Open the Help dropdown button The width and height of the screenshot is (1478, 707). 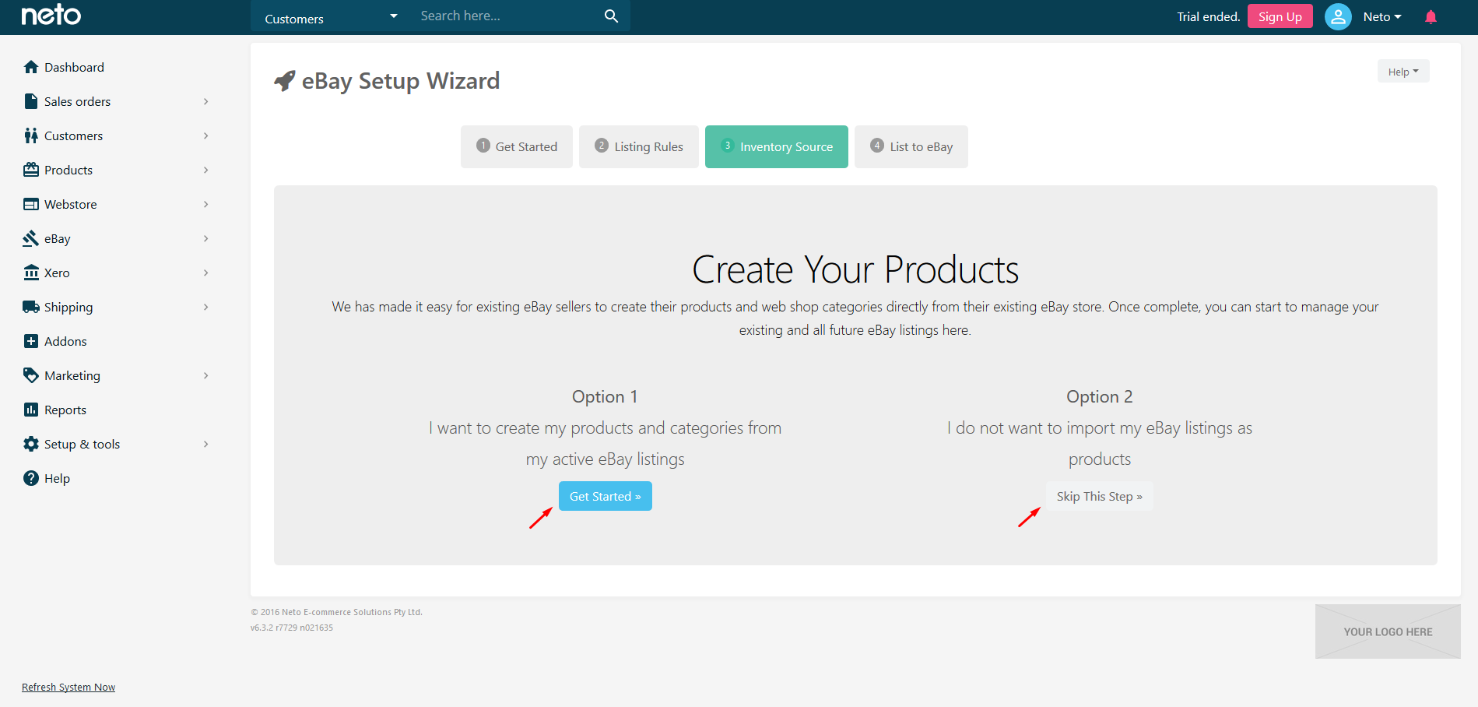tap(1403, 72)
